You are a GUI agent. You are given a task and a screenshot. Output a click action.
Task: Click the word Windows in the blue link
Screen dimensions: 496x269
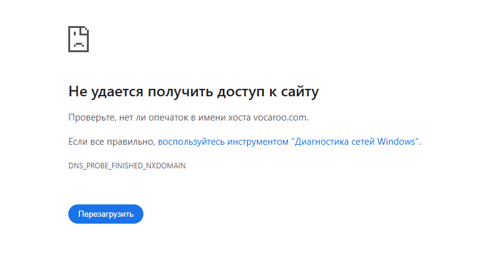[x=396, y=142]
